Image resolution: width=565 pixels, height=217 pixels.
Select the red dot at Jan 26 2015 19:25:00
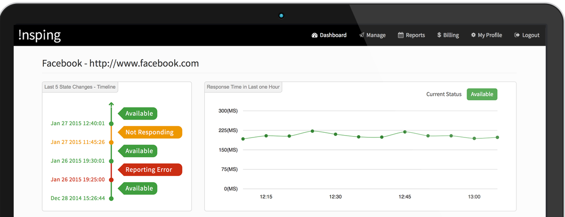point(111,180)
